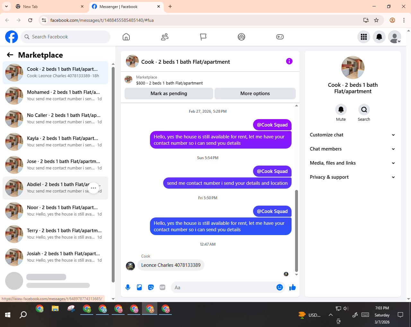Click the "Leonce Charles 4078133389" message
The width and height of the screenshot is (411, 327).
(x=171, y=265)
